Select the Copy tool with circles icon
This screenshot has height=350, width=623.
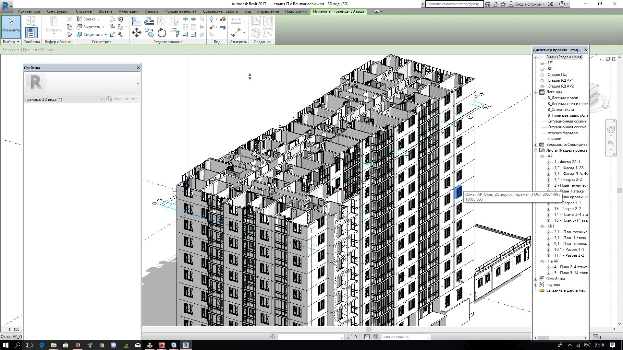pos(149,32)
